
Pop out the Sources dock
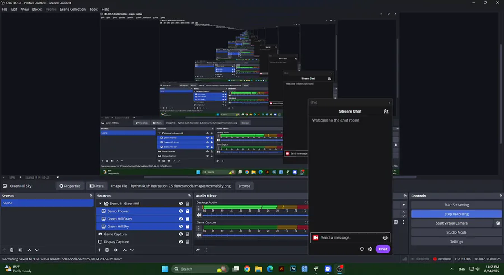(x=189, y=195)
